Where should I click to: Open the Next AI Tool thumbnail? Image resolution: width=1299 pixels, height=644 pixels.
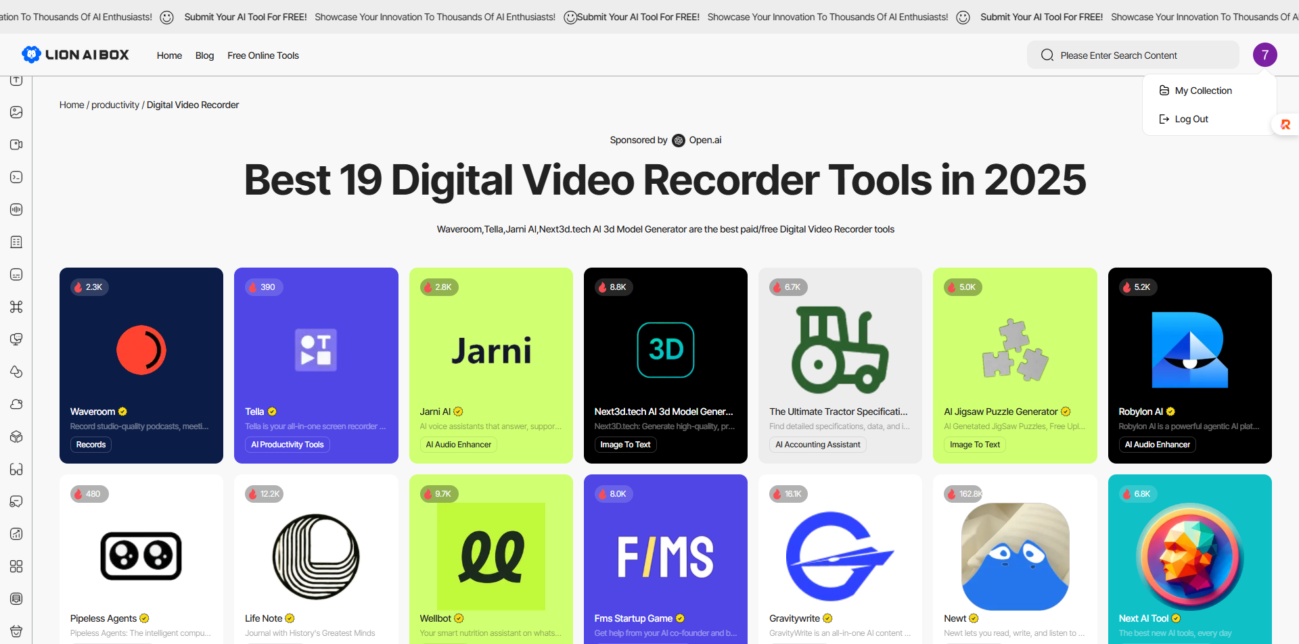(x=1190, y=557)
